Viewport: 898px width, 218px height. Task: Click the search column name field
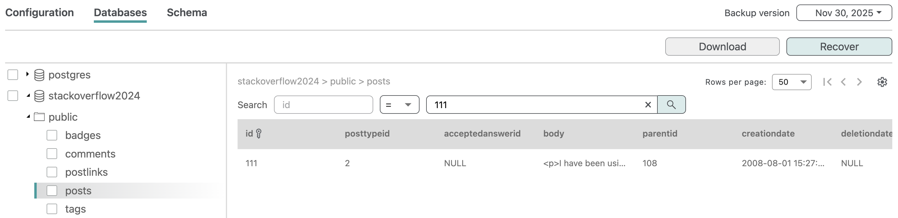point(323,105)
